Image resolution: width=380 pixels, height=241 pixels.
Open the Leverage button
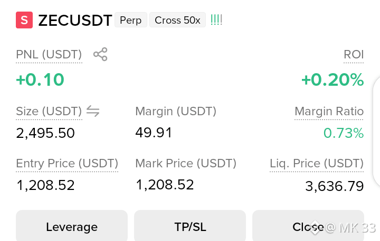click(x=72, y=226)
